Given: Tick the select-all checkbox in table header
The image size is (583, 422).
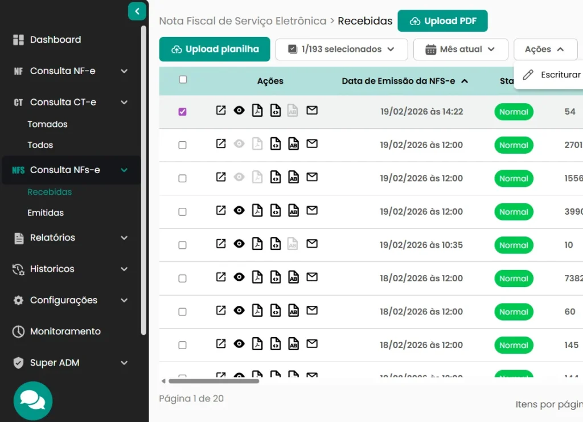Looking at the screenshot, I should tap(183, 80).
